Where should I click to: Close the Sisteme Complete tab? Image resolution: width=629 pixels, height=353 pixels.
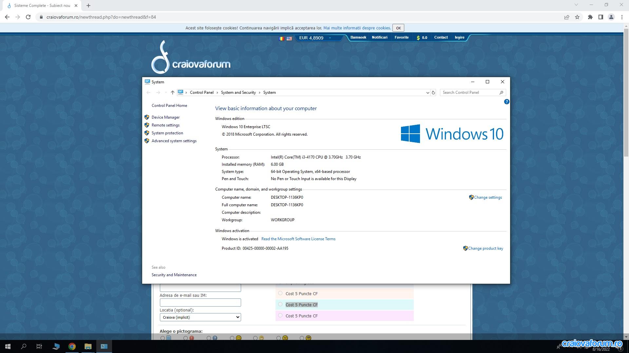coord(76,6)
